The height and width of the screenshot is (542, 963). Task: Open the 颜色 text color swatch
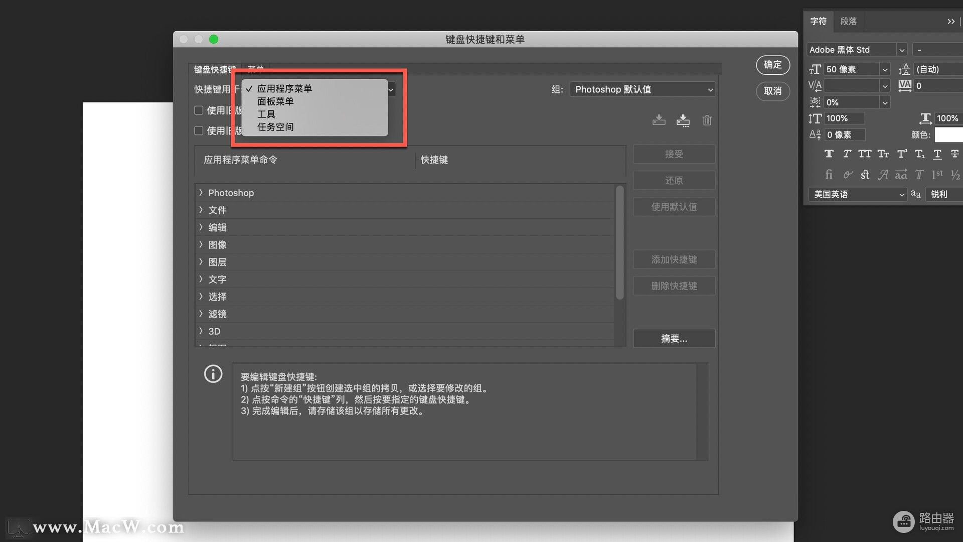(948, 134)
